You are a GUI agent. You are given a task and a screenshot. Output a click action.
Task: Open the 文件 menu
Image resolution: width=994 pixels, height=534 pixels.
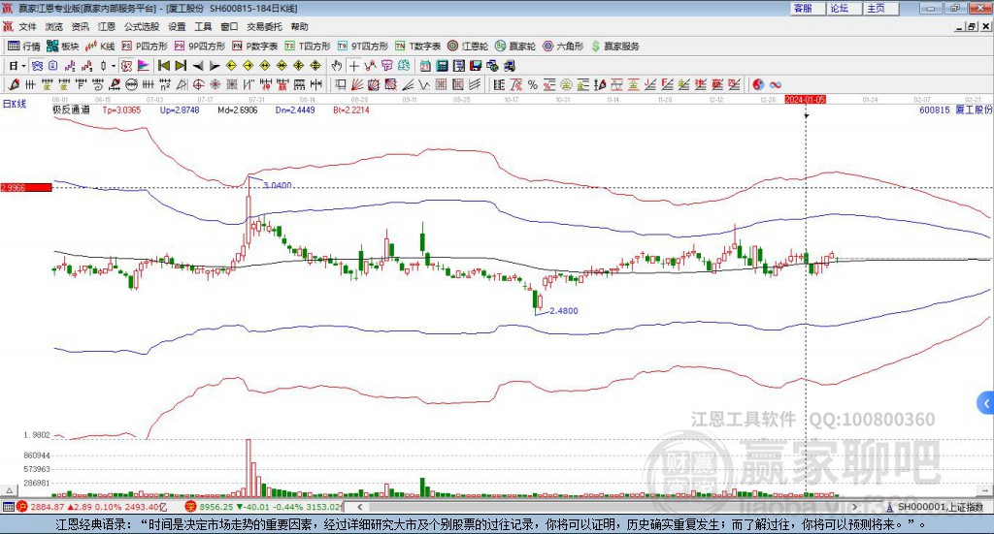pyautogui.click(x=27, y=26)
